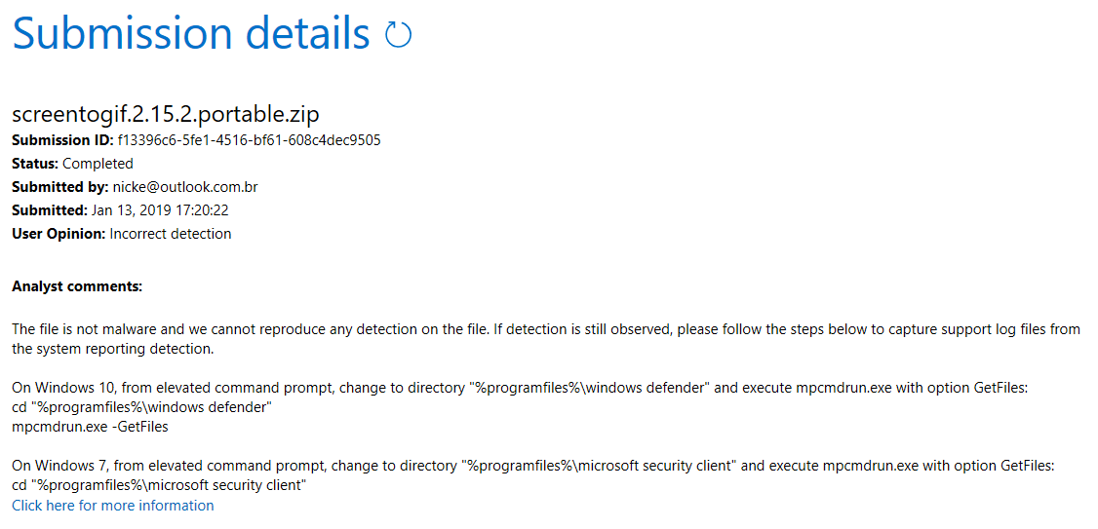Click the Completed status text
This screenshot has height=529, width=1098.
tap(98, 164)
